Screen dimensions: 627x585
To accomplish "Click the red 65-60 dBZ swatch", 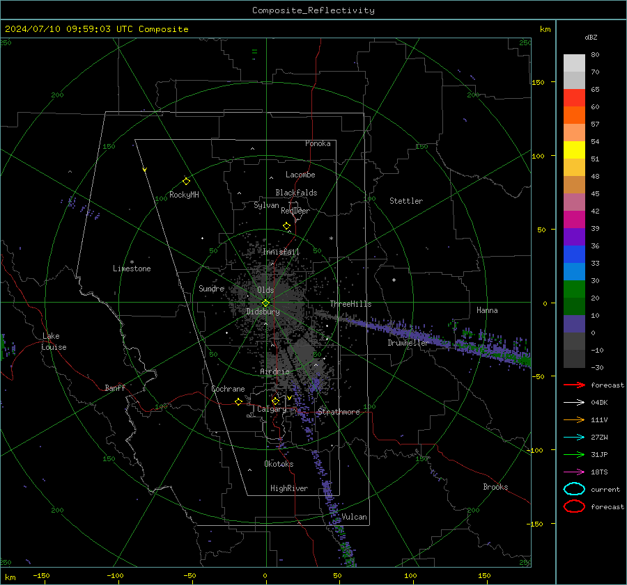I will pyautogui.click(x=574, y=98).
